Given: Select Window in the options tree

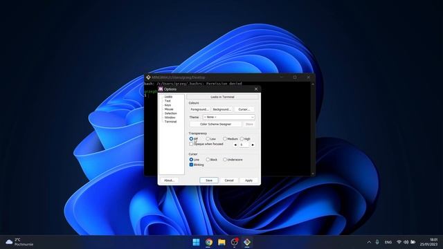Looking at the screenshot, I should pyautogui.click(x=170, y=117).
